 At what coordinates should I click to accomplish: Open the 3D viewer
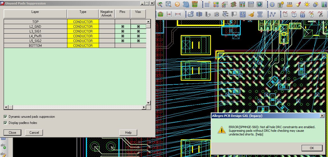[x=186, y=4]
